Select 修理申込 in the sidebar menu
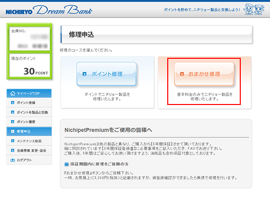Viewport: 270px width, 206px height. point(29,131)
